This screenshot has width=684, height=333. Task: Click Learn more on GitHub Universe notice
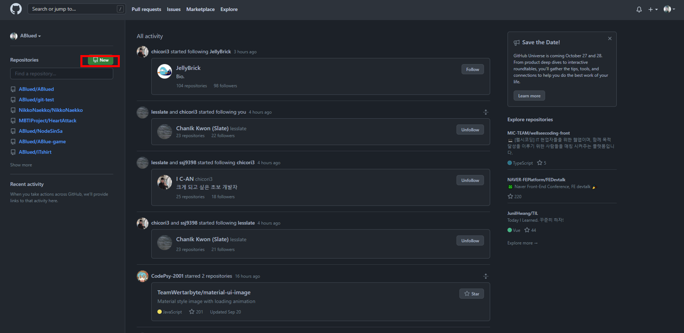tap(529, 96)
